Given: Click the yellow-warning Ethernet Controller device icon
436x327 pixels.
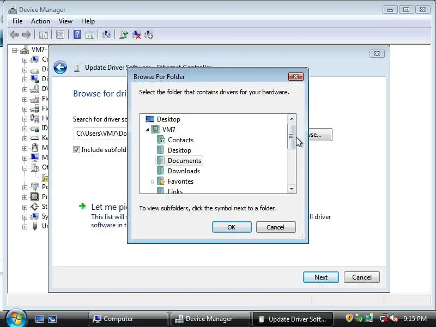Looking at the screenshot, I should point(45,177).
